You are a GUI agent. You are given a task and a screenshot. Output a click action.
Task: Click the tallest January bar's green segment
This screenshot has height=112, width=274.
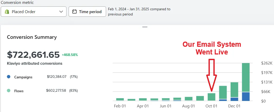click(246, 77)
